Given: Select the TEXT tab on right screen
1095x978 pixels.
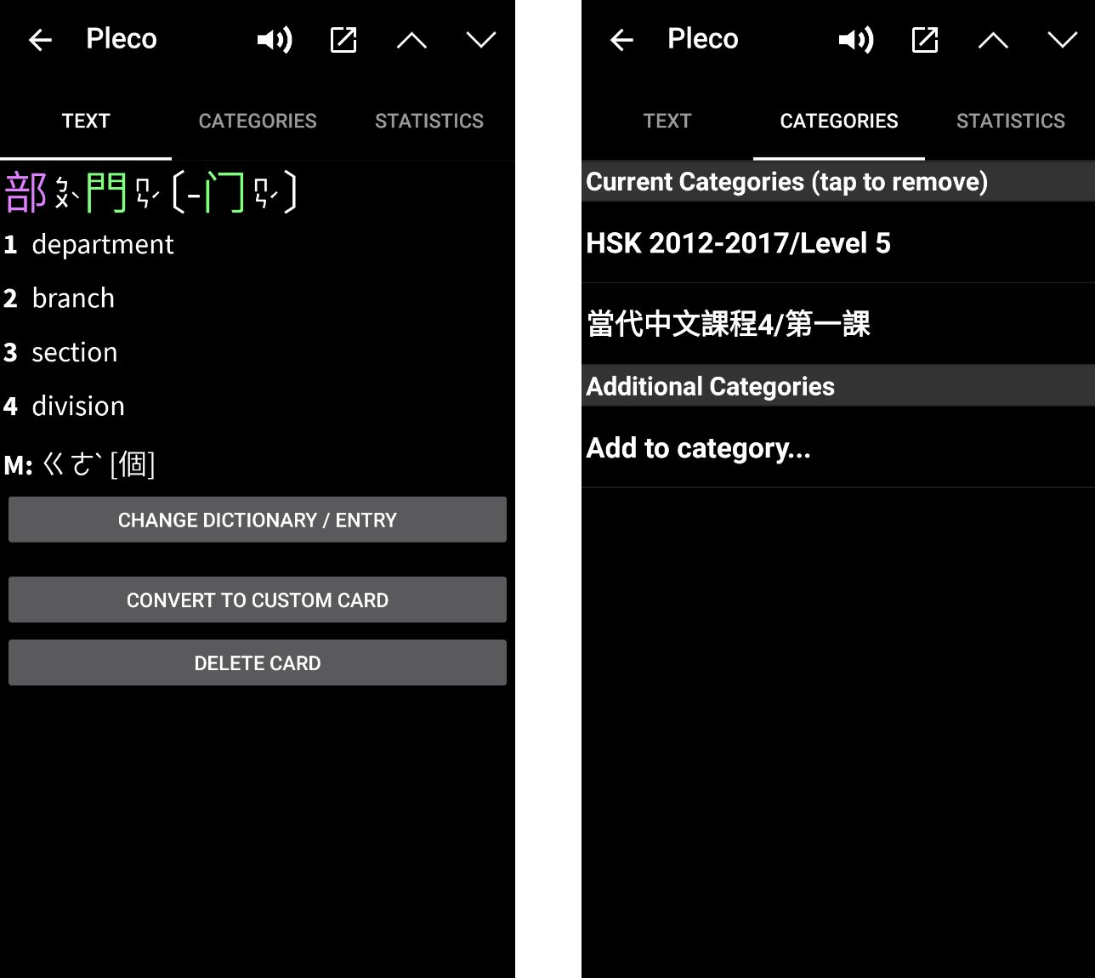Looking at the screenshot, I should (x=667, y=121).
